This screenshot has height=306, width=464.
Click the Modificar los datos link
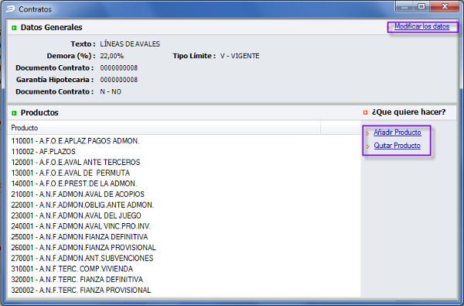click(421, 26)
